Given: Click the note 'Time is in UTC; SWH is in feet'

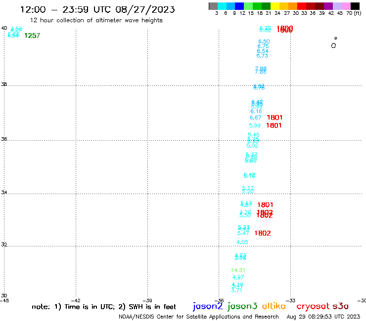Looking at the screenshot, I should coord(104,307).
